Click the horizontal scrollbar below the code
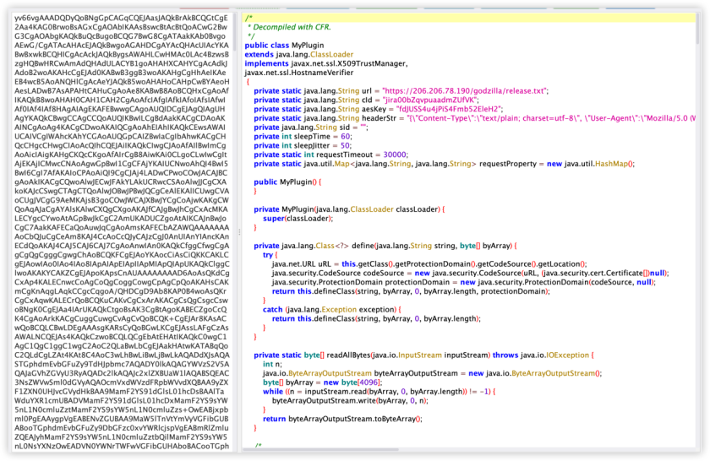The image size is (710, 461). coord(321,450)
